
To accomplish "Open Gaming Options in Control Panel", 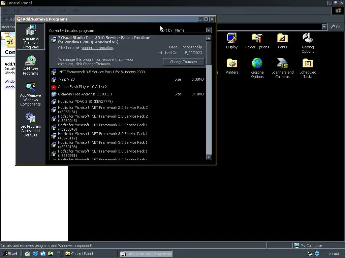I will tap(308, 43).
